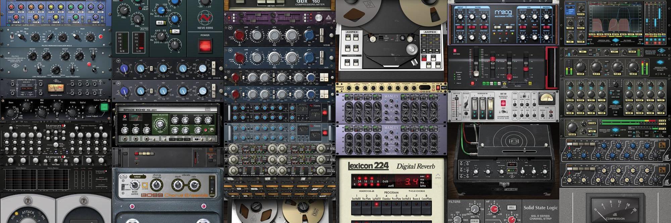Click the moog Multimode Filter logo
Image resolution: width=671 pixels, height=223 pixels.
(503, 13)
